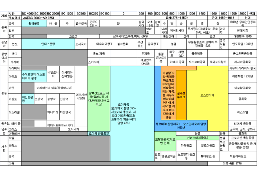Select the '로마노프왕조' cell
The image size is (260, 195).
click(218, 62)
